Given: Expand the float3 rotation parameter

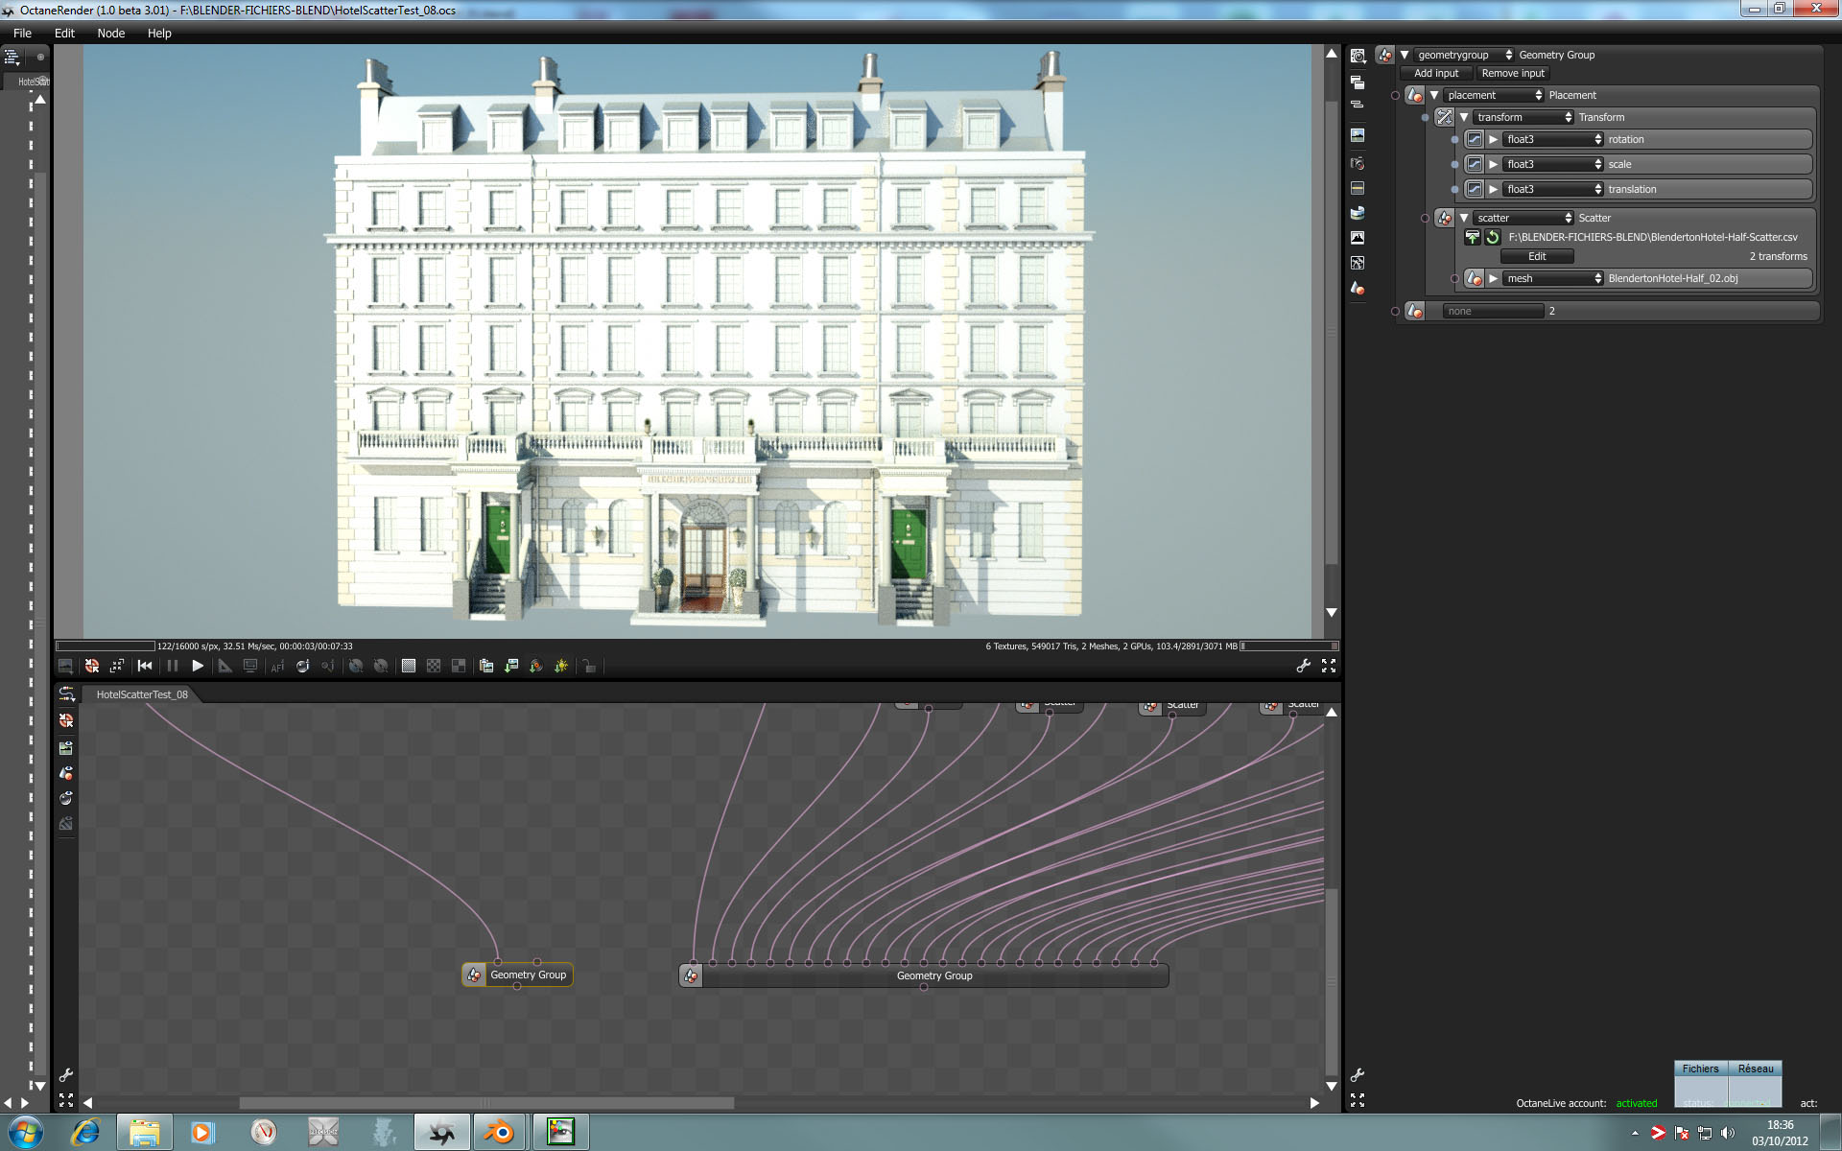Looking at the screenshot, I should [x=1494, y=139].
